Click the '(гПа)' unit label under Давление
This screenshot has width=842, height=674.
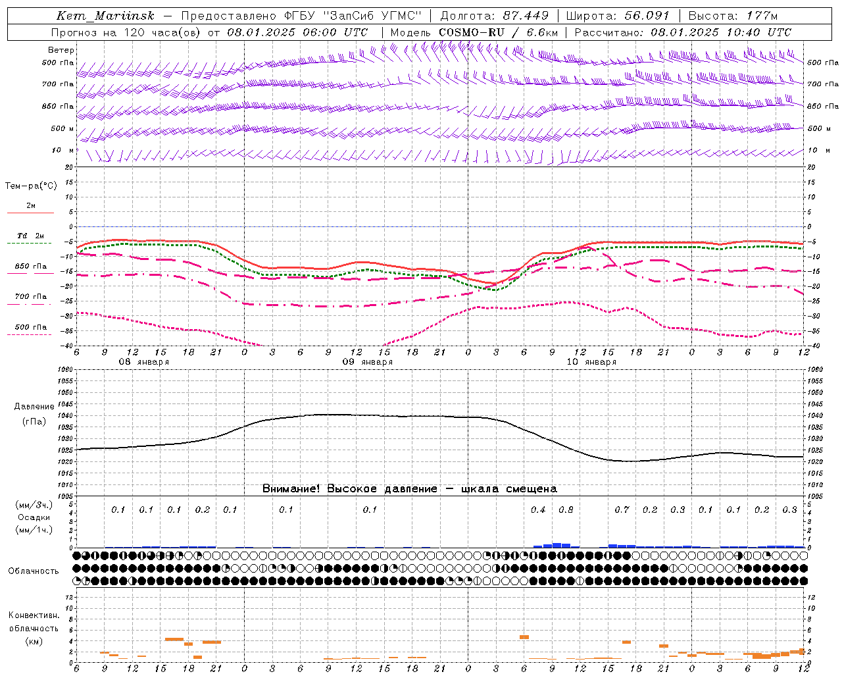[34, 421]
